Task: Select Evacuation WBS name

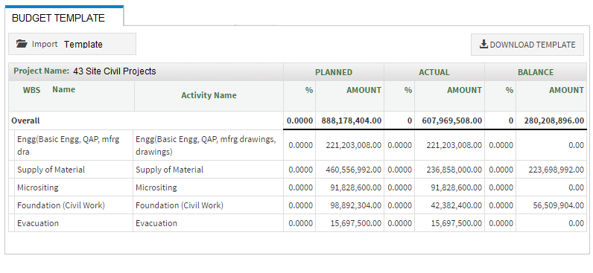Action: point(38,223)
